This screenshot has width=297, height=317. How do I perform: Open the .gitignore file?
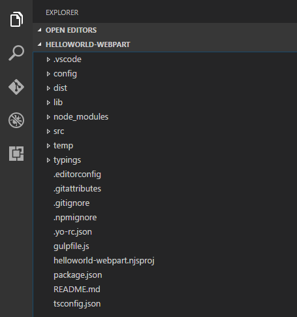point(72,203)
